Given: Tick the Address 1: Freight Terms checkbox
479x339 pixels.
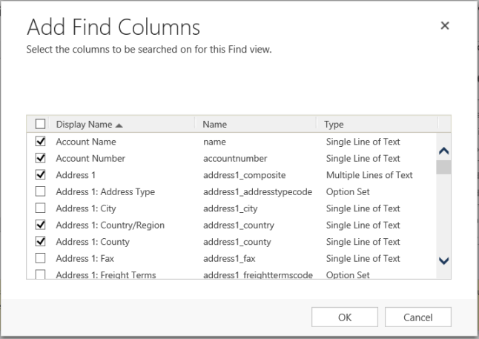Looking at the screenshot, I should [x=40, y=274].
